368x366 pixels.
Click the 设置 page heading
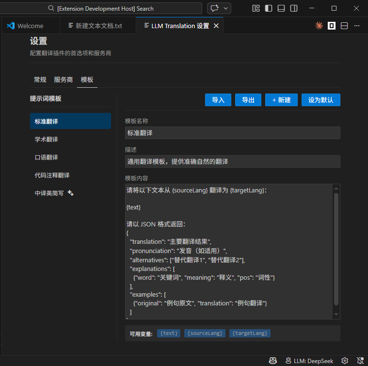(x=38, y=41)
